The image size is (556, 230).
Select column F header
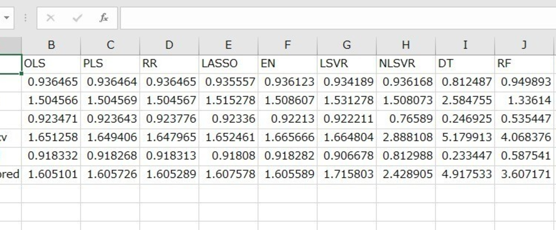[288, 45]
